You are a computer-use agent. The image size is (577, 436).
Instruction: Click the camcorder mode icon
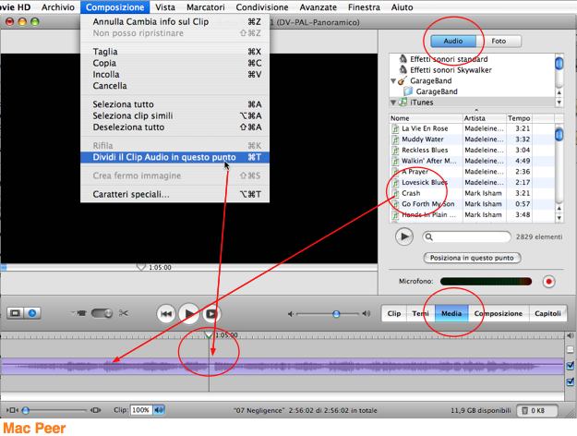(81, 313)
